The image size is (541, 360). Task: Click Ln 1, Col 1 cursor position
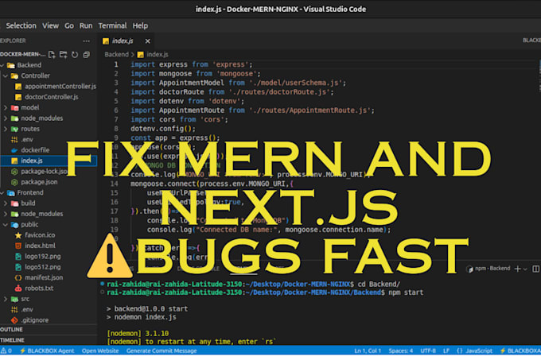click(368, 351)
